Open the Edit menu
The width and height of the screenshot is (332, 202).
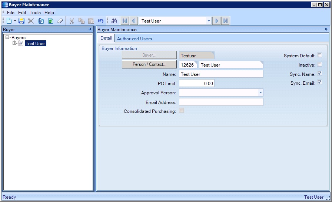click(22, 13)
